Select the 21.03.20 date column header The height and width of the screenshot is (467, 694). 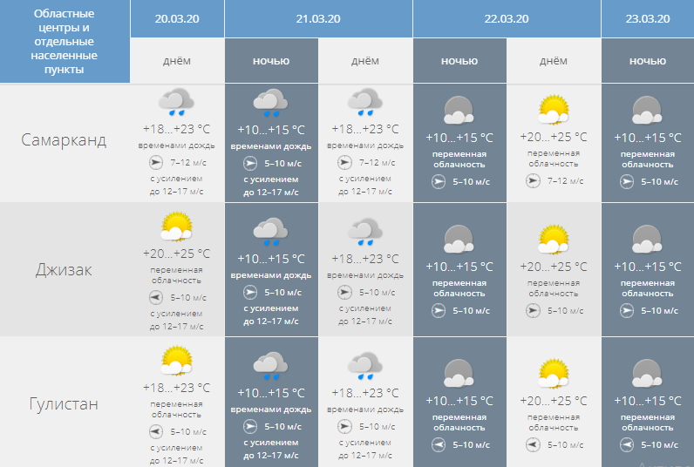click(317, 18)
